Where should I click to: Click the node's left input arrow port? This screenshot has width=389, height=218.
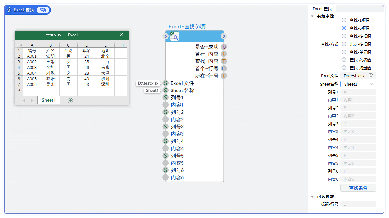pos(166,36)
